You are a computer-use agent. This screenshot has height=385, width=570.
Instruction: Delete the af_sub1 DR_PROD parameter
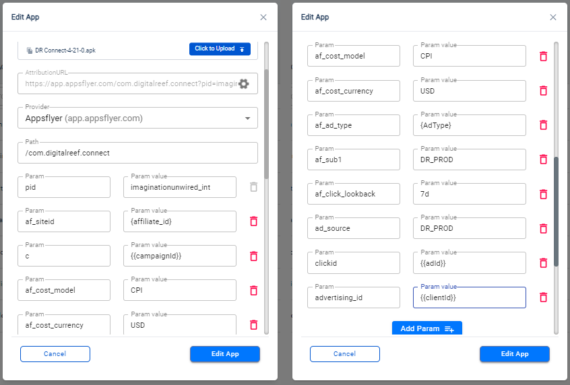544,159
